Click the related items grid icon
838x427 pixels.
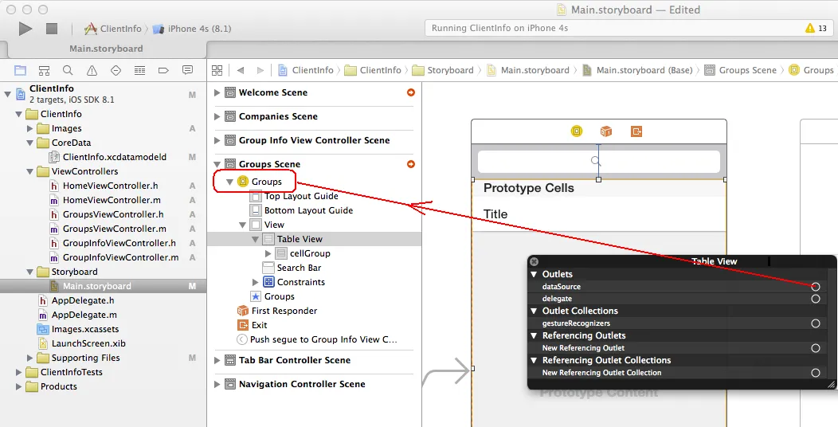(217, 70)
